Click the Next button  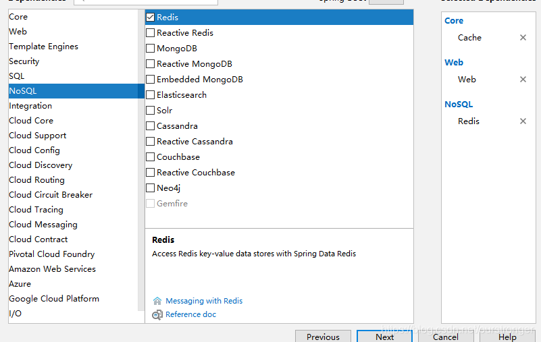[x=385, y=336]
